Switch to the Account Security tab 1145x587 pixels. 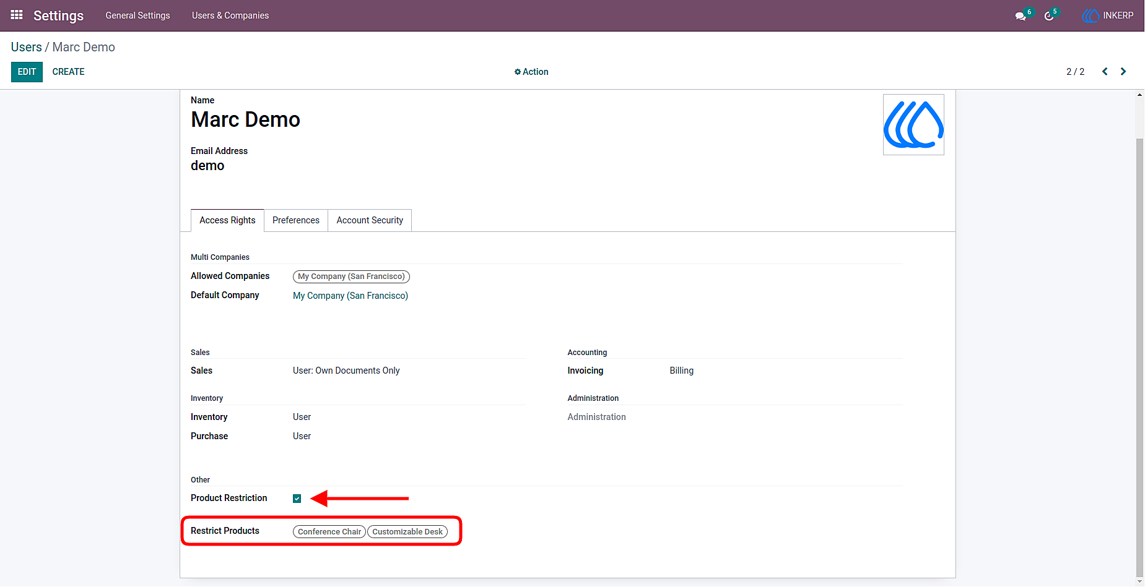(x=370, y=220)
